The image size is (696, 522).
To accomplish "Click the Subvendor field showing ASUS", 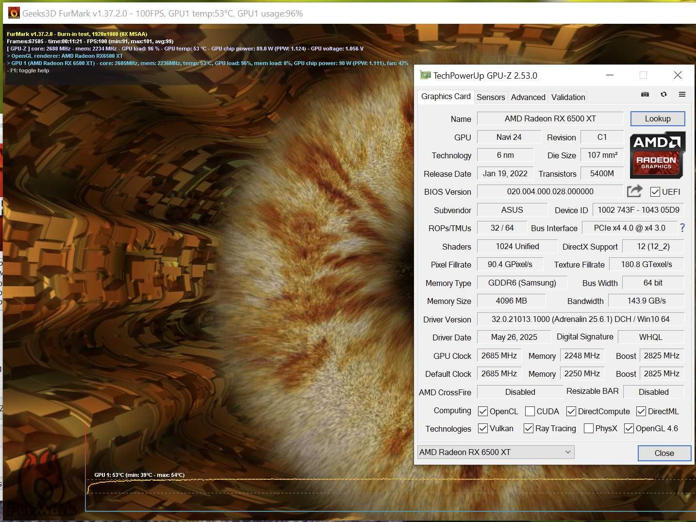I will tap(512, 210).
